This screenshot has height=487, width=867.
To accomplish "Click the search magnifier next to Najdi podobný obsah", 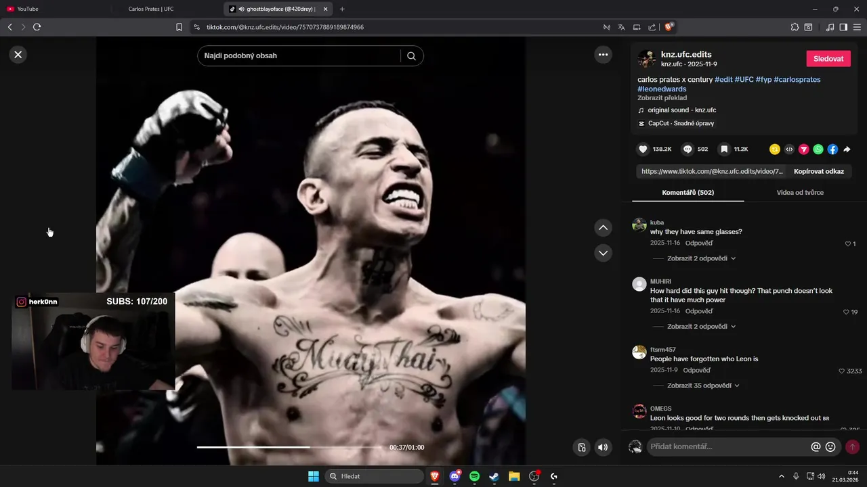I will [x=411, y=56].
